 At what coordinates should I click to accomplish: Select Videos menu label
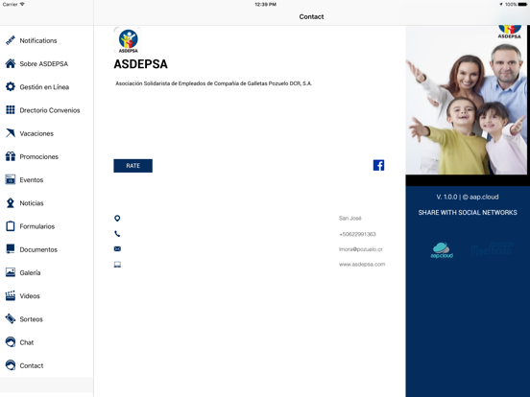tap(30, 296)
